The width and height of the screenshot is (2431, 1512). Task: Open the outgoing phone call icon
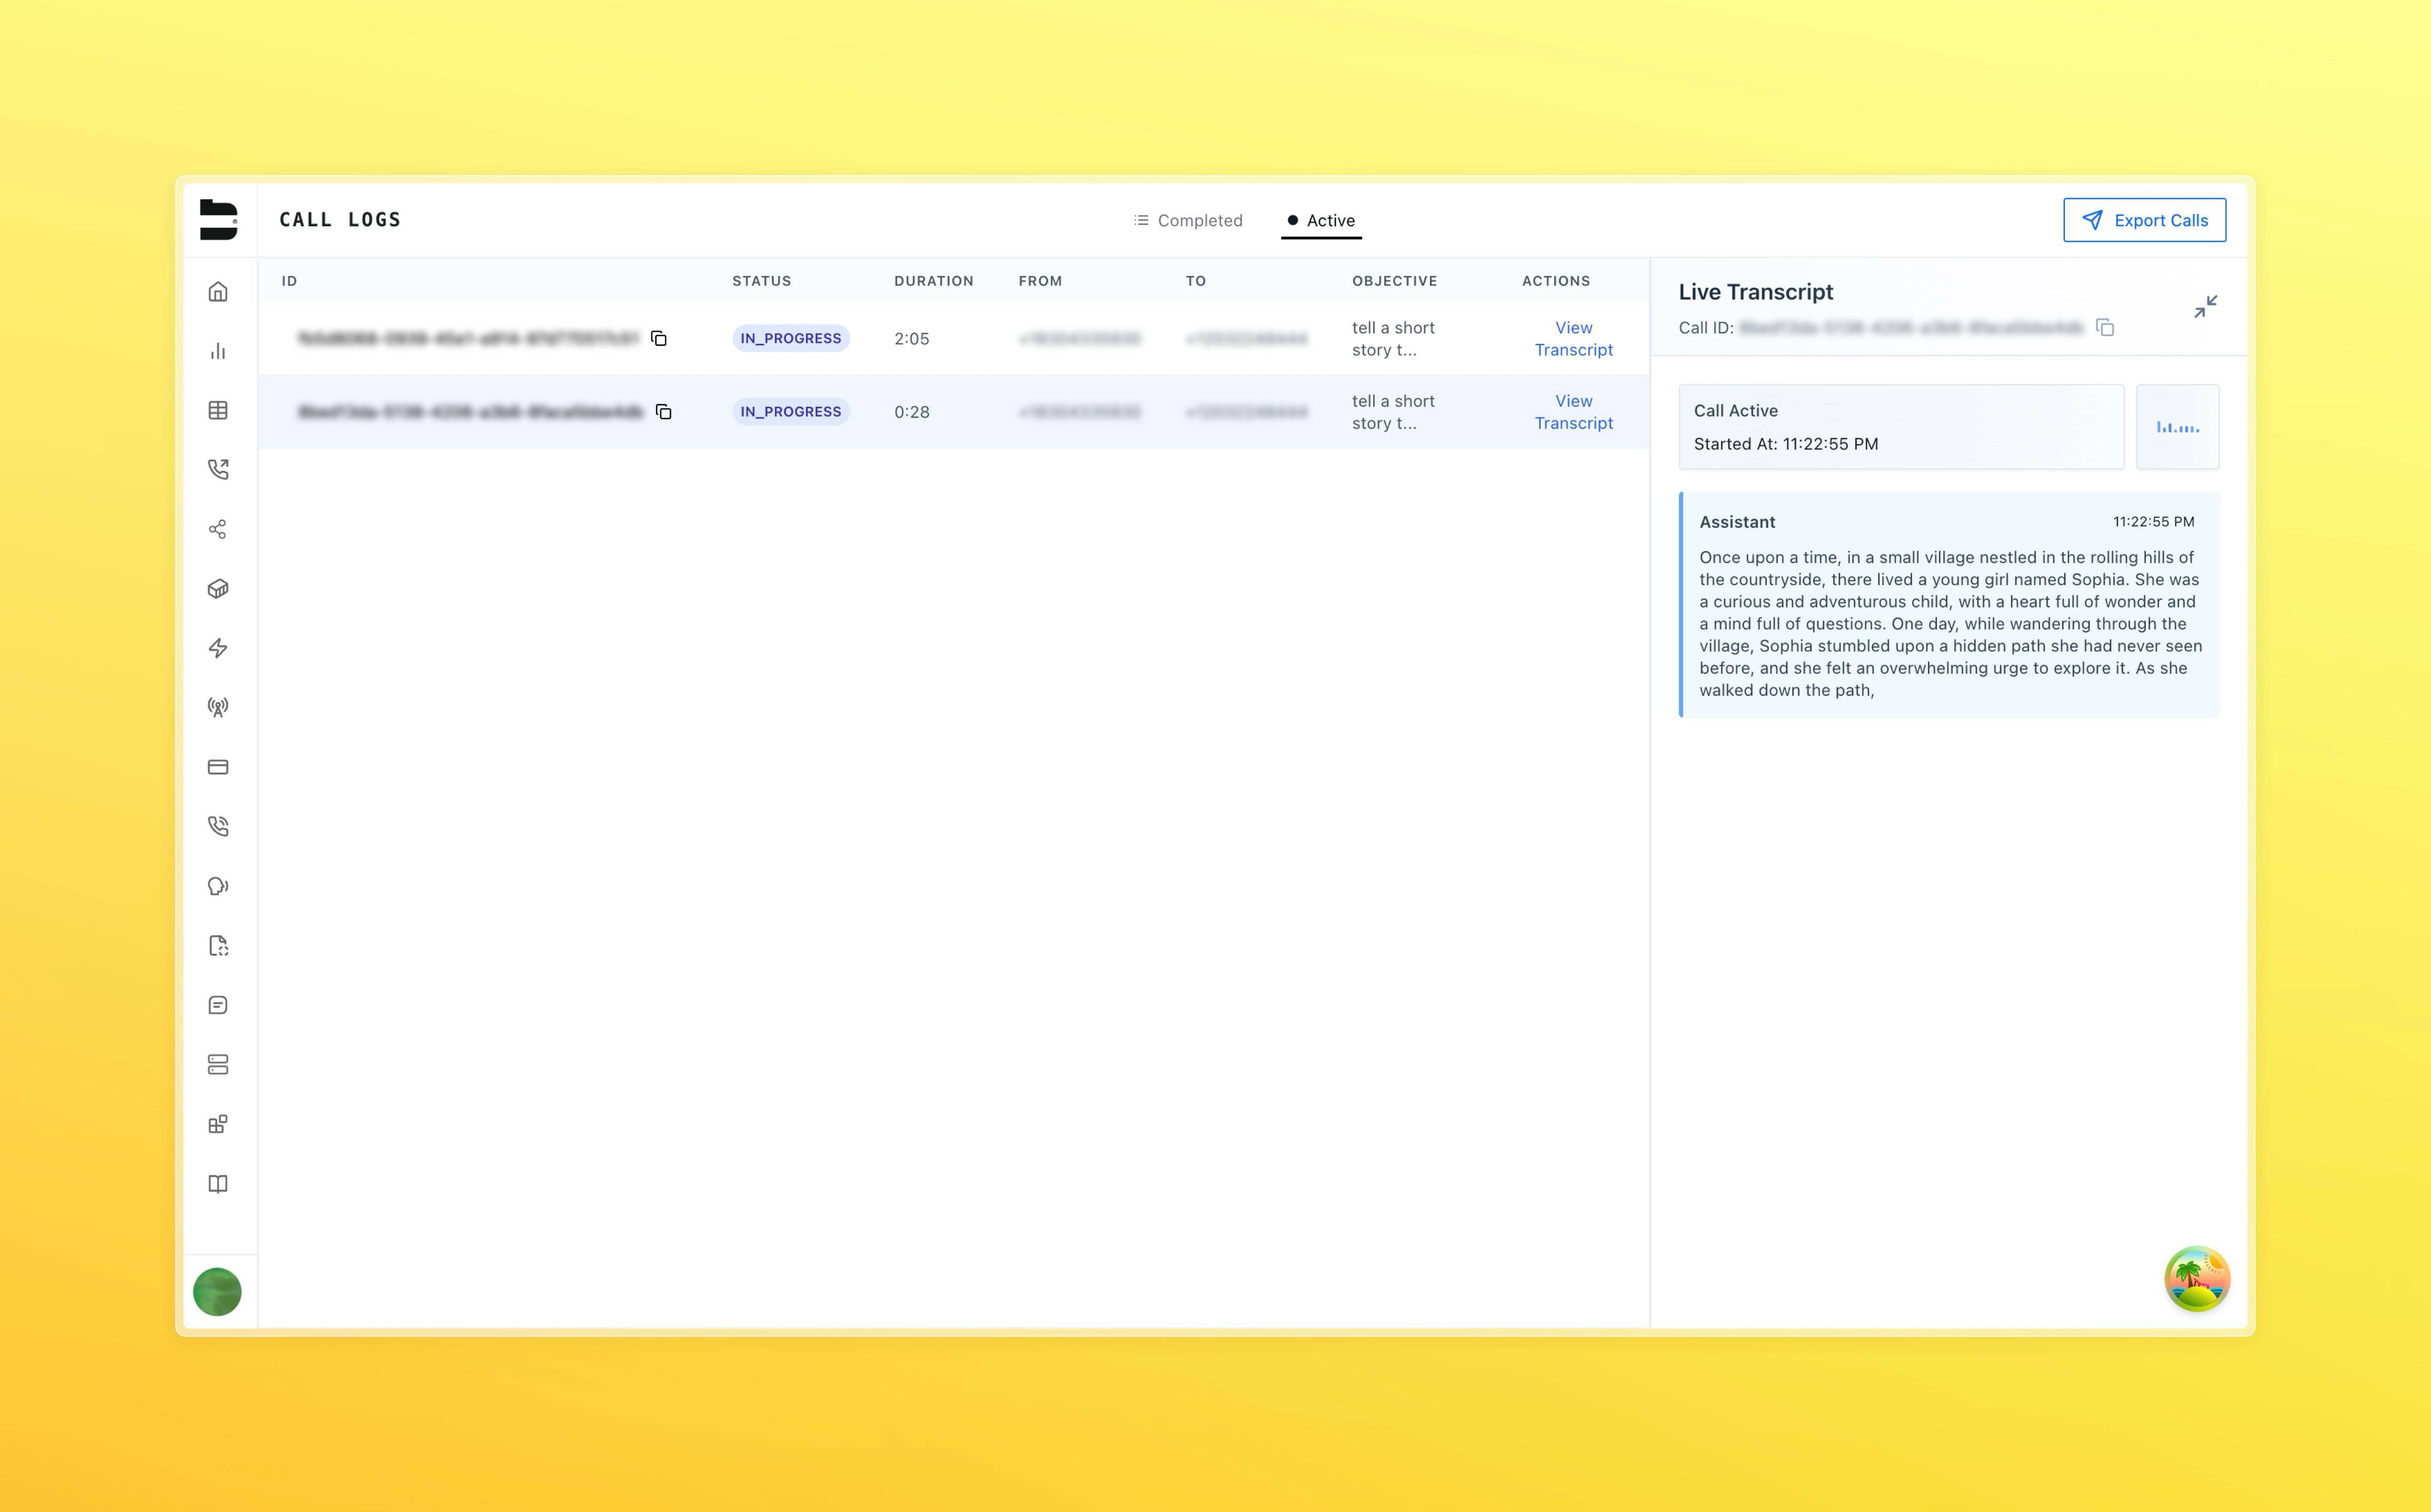pyautogui.click(x=218, y=469)
